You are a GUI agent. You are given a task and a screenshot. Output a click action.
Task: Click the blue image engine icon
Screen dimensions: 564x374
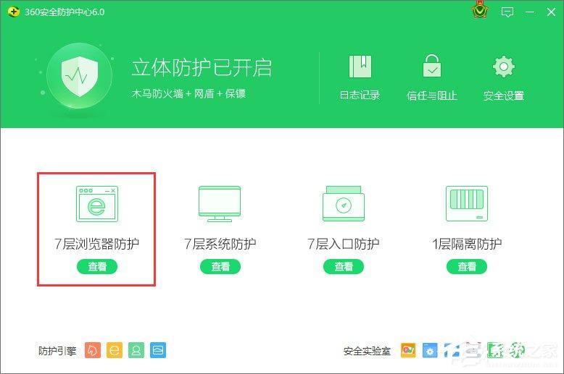[x=158, y=350]
